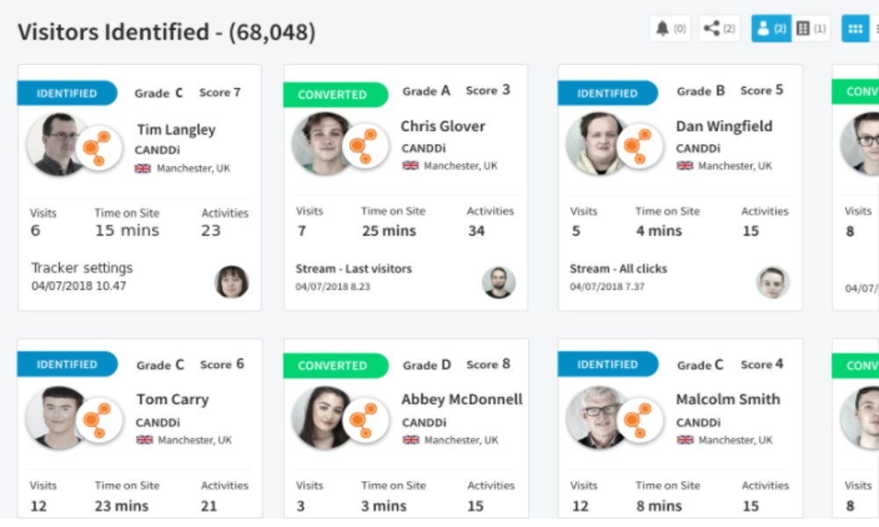Image resolution: width=879 pixels, height=527 pixels.
Task: Click 'Grade D' on Abbey McDonnell card
Action: (426, 365)
